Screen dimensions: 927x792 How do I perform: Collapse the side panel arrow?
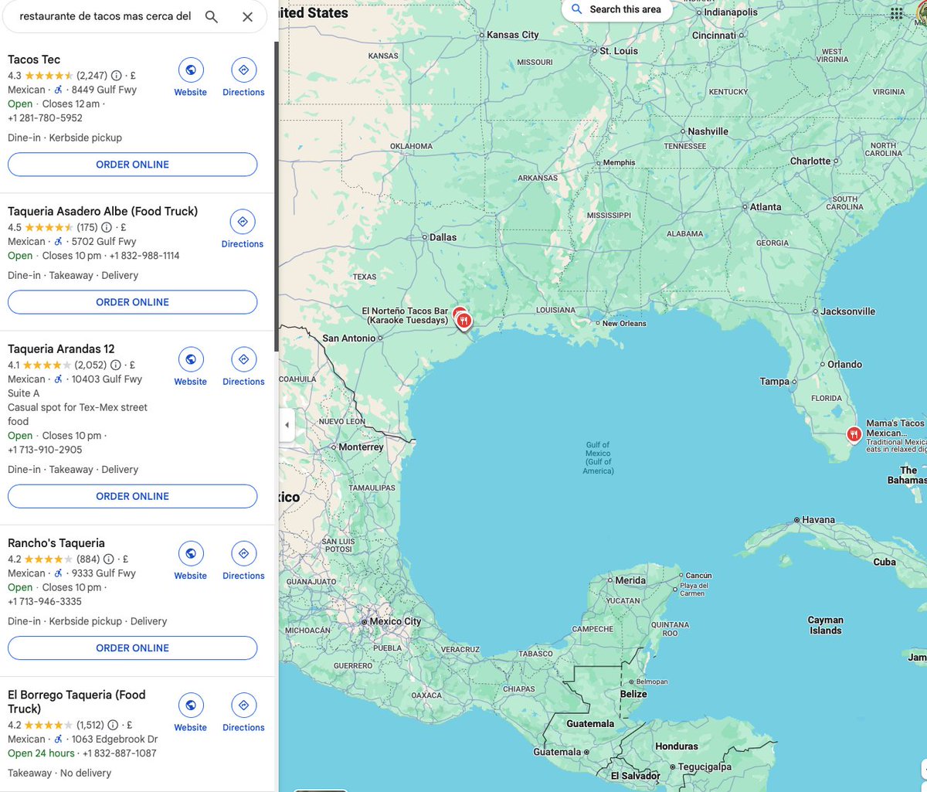[x=287, y=425]
